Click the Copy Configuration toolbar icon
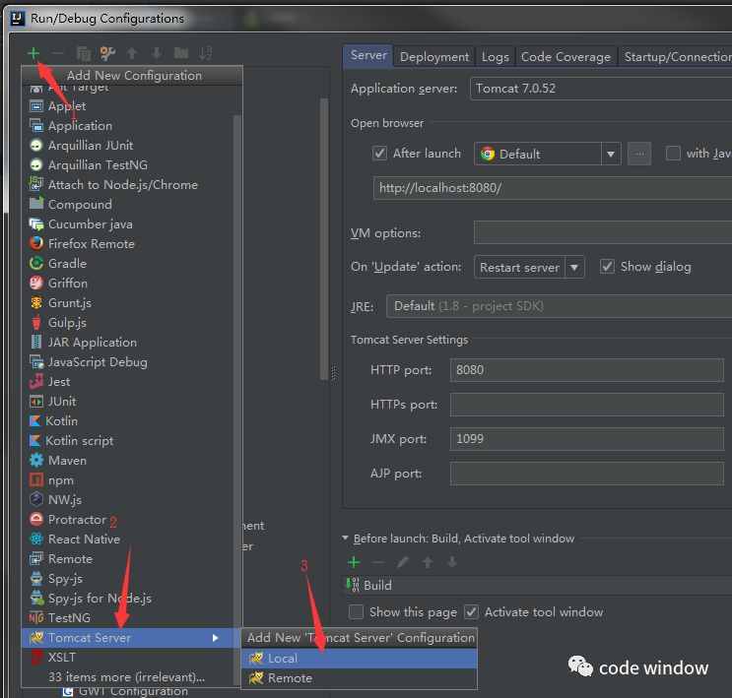 coord(83,54)
